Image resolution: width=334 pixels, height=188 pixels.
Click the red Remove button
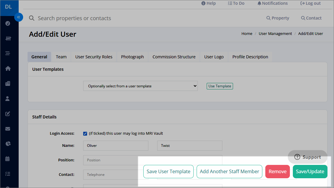point(277,172)
